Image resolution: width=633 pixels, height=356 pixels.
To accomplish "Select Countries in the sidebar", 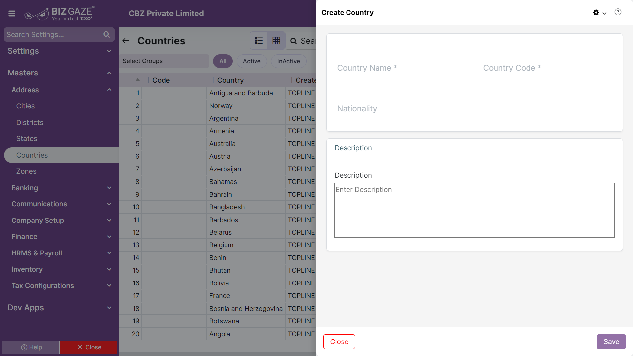I will (61, 155).
